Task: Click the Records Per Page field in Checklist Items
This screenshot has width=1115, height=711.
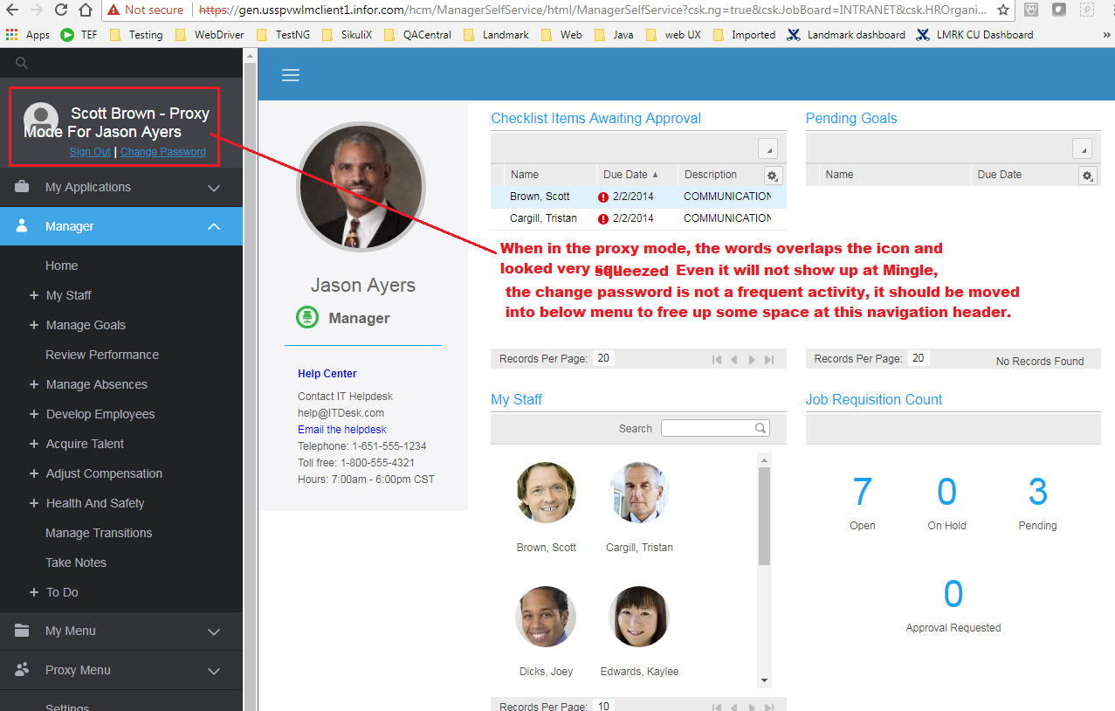Action: pyautogui.click(x=603, y=358)
